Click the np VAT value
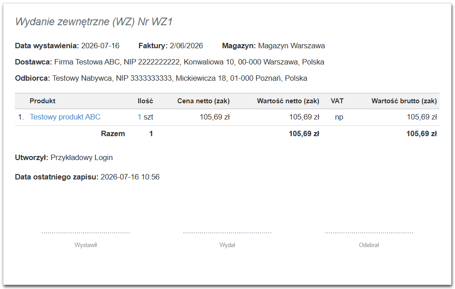The width and height of the screenshot is (455, 289). click(339, 117)
